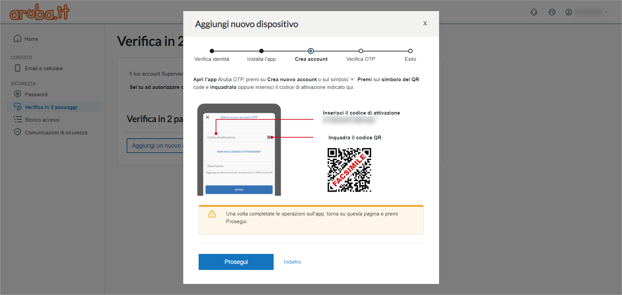Open Email e cellulare section
Image resolution: width=622 pixels, height=295 pixels.
(x=44, y=68)
